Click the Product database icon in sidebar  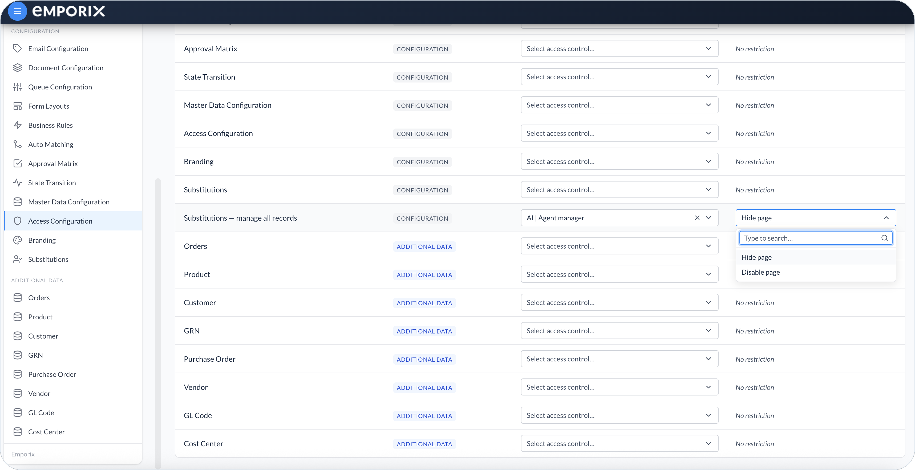(x=17, y=316)
